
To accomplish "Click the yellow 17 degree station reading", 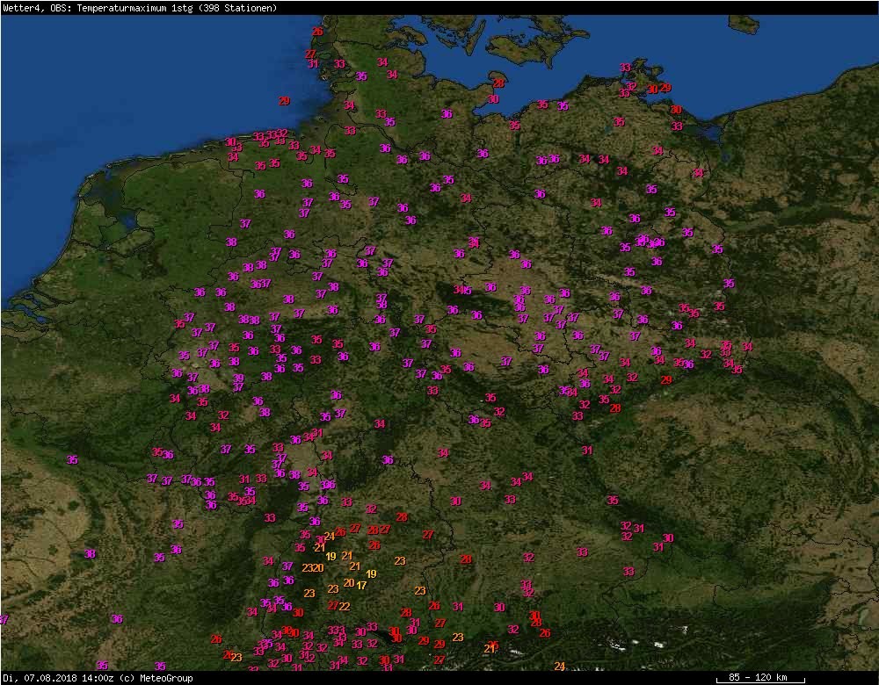I will click(361, 585).
